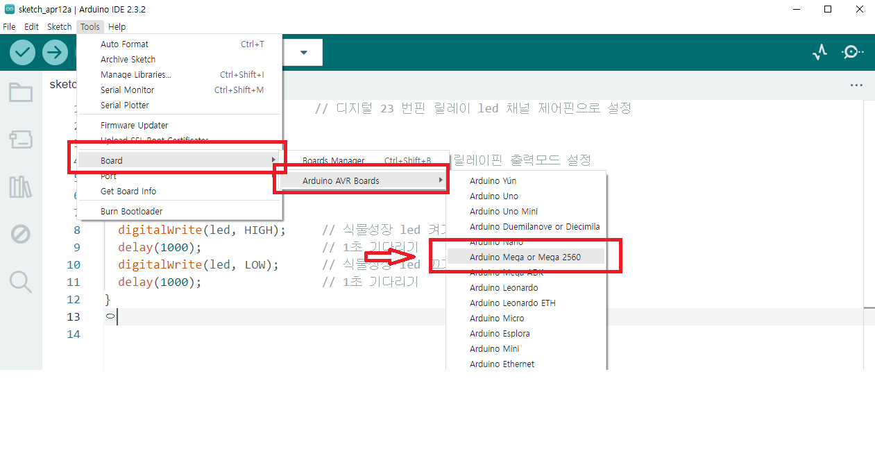Expand the Board submenu entry

click(178, 160)
